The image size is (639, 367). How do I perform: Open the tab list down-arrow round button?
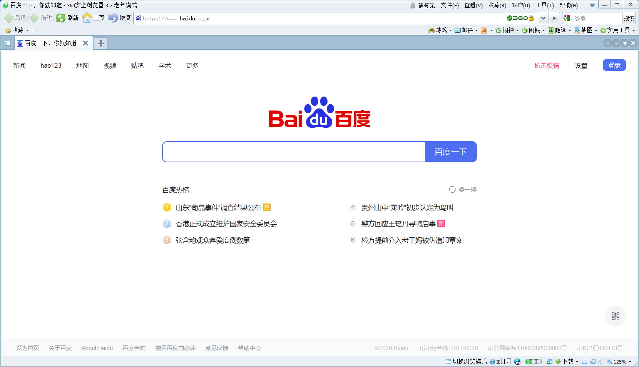click(x=625, y=43)
